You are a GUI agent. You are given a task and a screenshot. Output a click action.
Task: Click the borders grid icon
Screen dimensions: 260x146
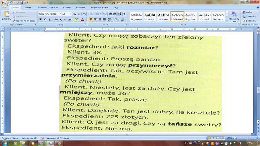click(x=122, y=19)
